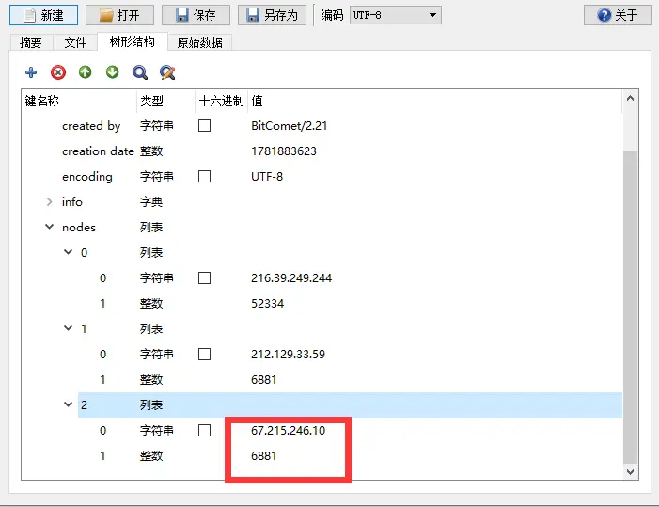Switch to the 摘要 tab

click(31, 42)
